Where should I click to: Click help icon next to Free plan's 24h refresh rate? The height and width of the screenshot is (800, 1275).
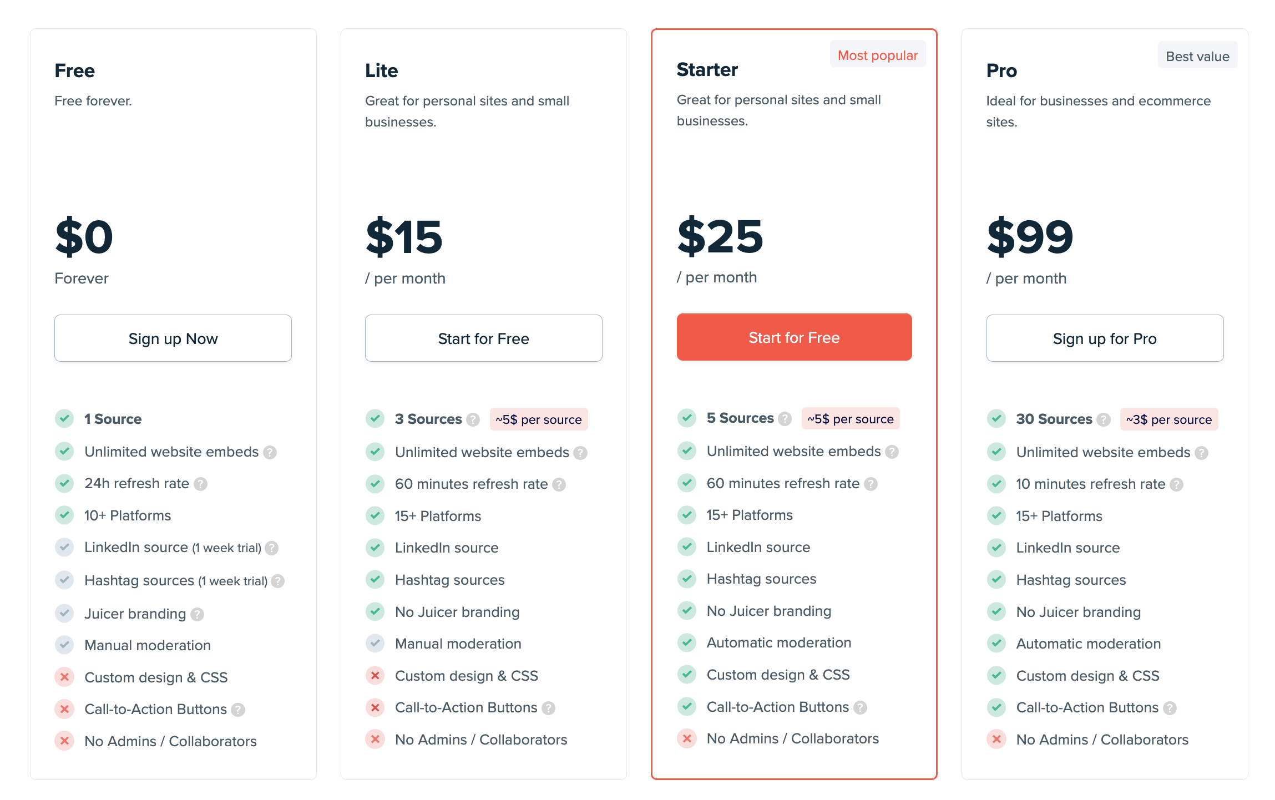(x=201, y=484)
